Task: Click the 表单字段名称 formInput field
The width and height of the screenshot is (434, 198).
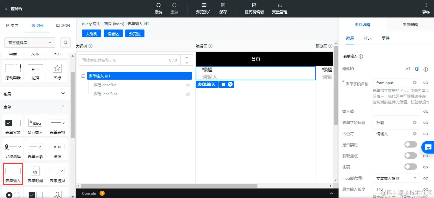Action: pos(396,82)
